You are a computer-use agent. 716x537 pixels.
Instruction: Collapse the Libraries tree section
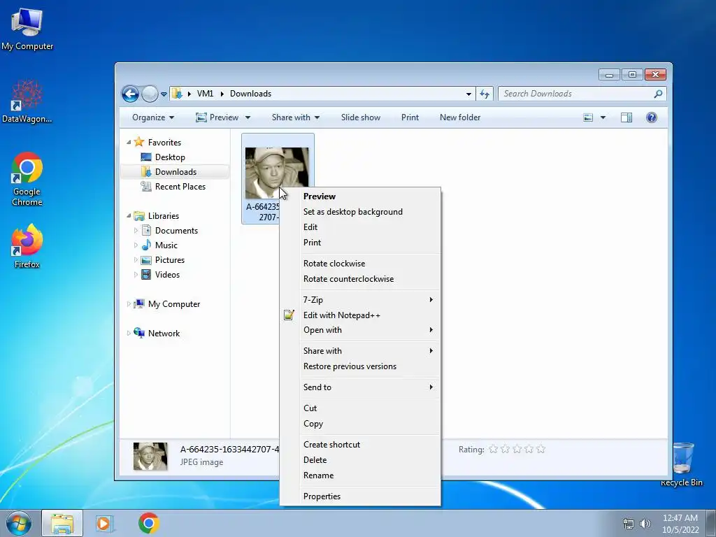point(129,215)
